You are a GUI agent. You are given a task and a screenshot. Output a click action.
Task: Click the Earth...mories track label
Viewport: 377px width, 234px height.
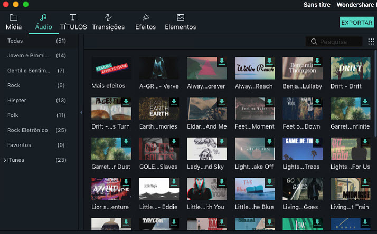[x=158, y=126]
